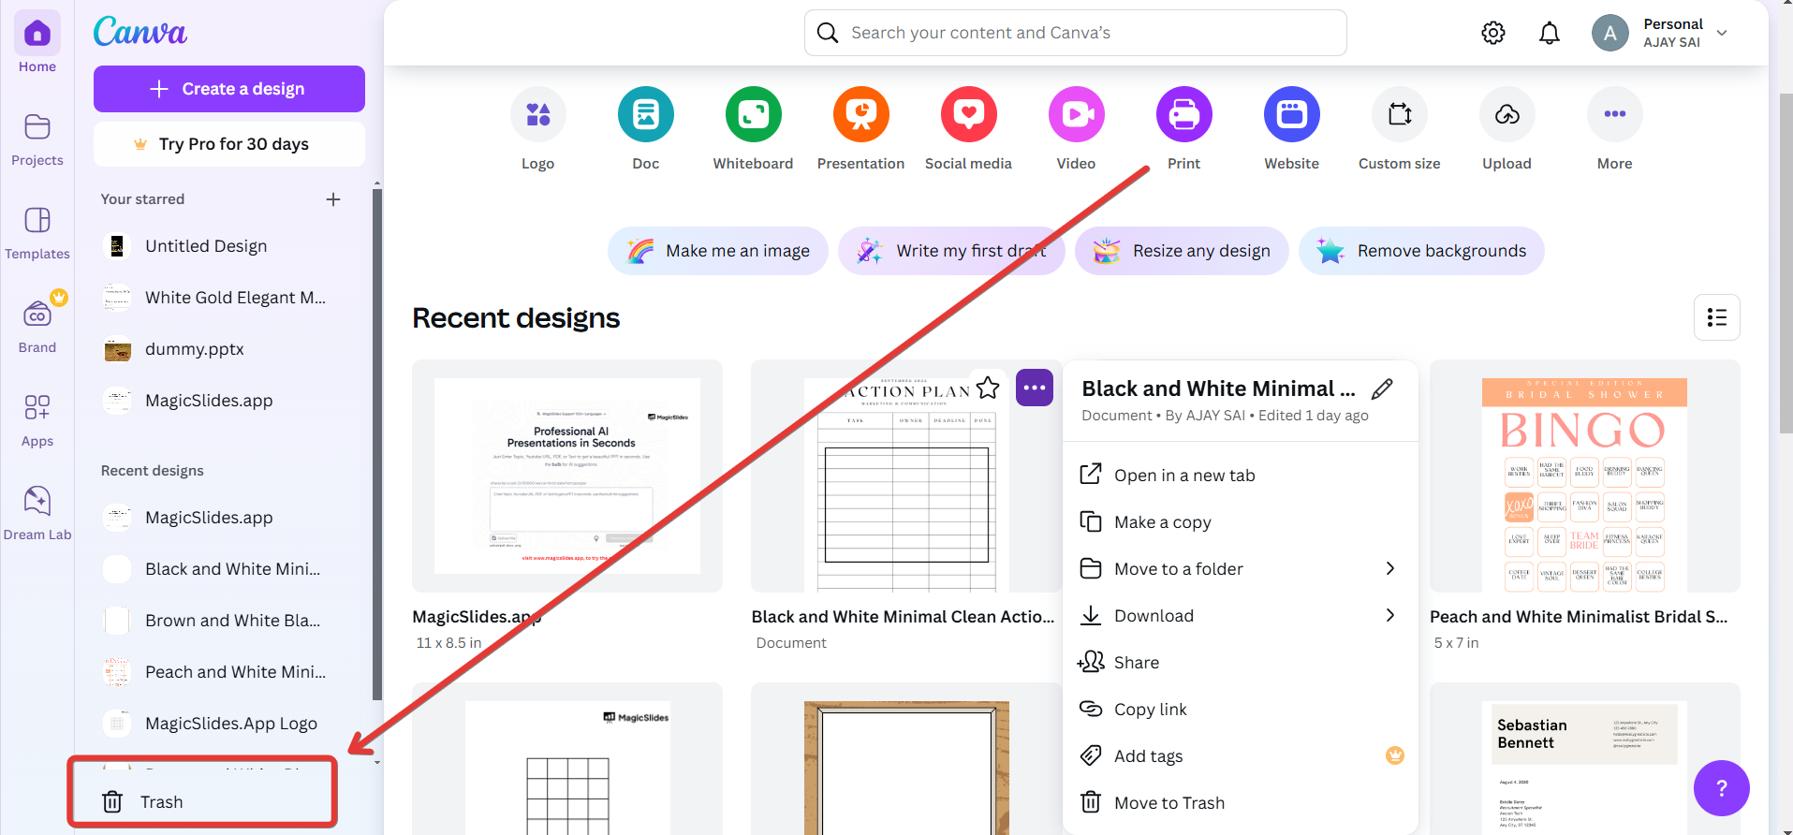Select Move to Trash
Image resolution: width=1793 pixels, height=835 pixels.
pyautogui.click(x=1241, y=802)
